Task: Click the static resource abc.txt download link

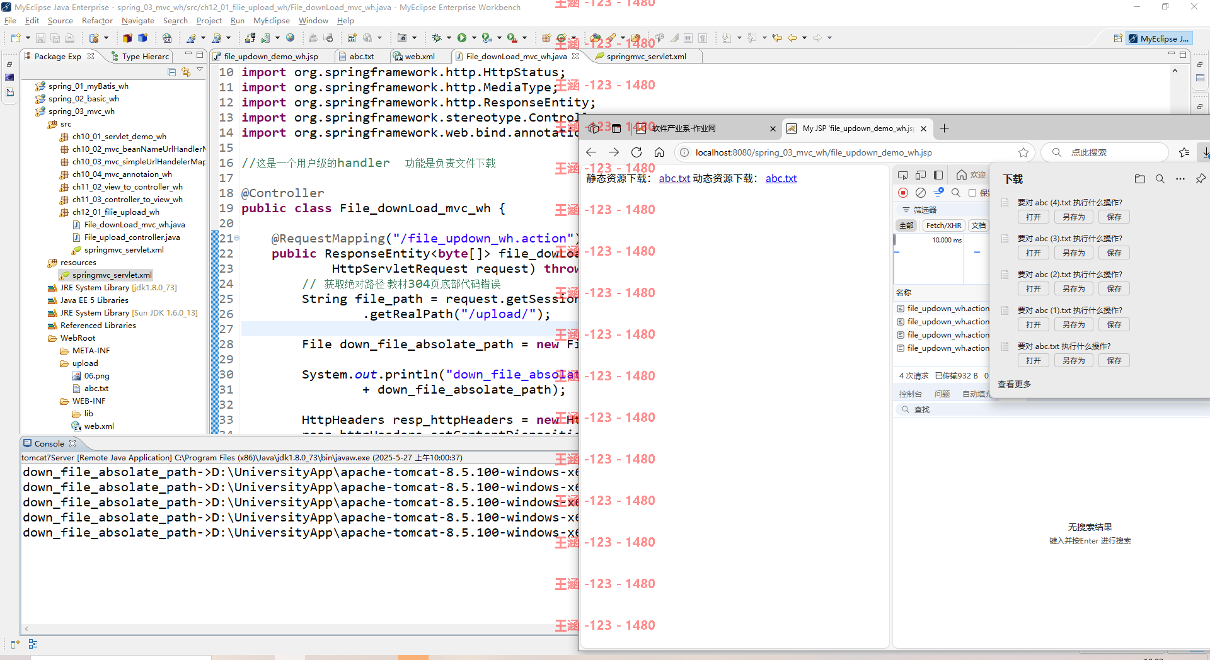Action: (674, 179)
